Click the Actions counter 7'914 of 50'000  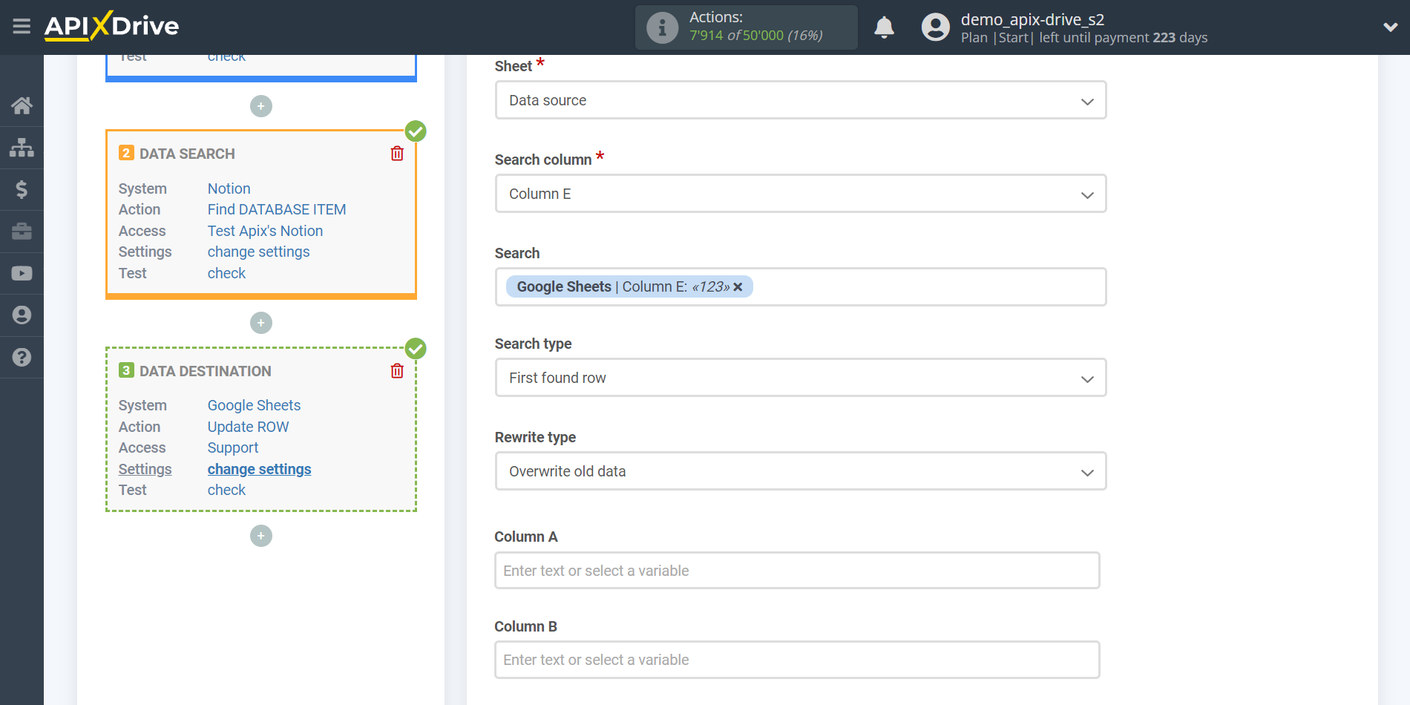(x=755, y=36)
